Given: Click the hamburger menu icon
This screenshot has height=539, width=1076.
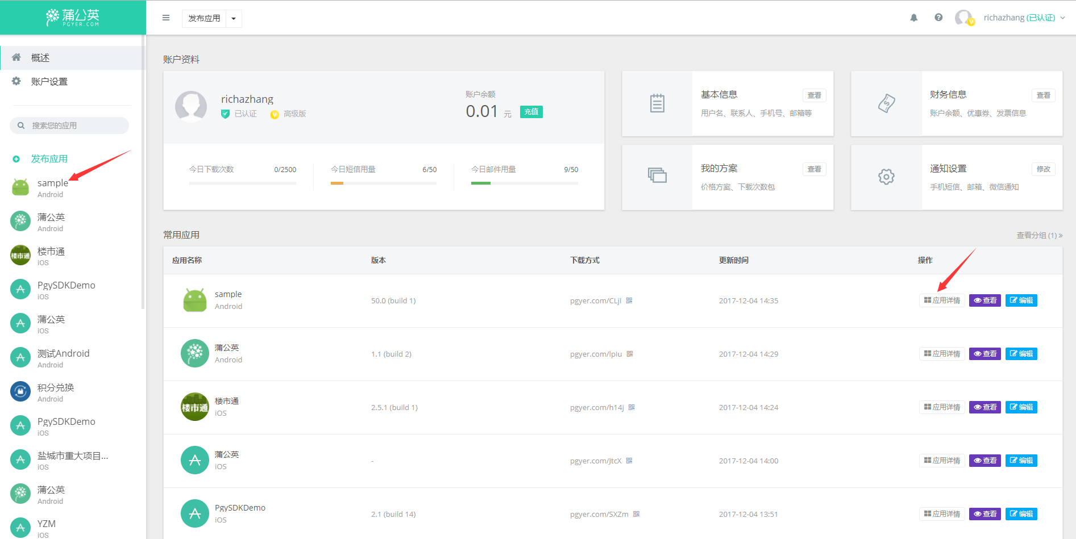Looking at the screenshot, I should (x=166, y=18).
